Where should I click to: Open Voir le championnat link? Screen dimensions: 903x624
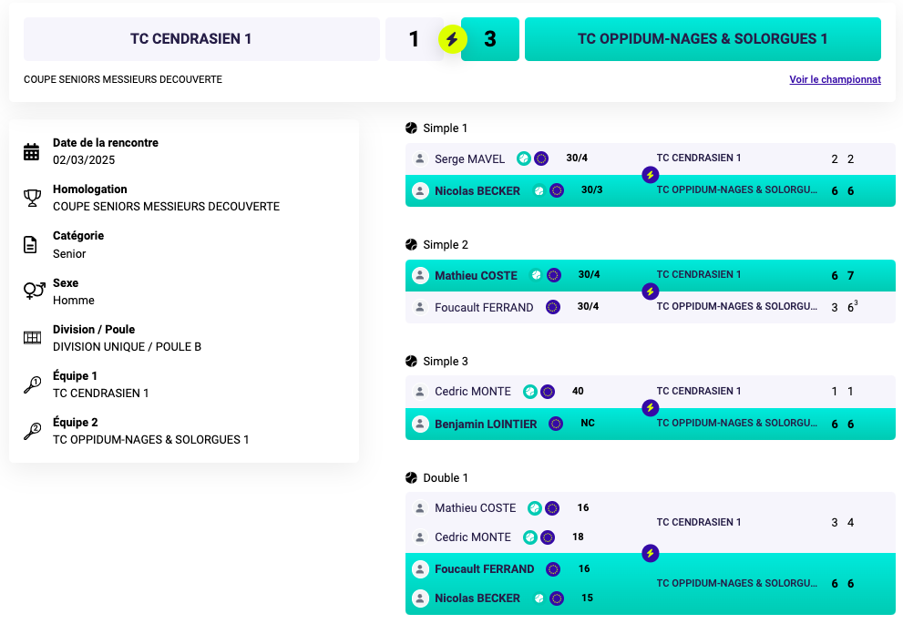point(835,79)
